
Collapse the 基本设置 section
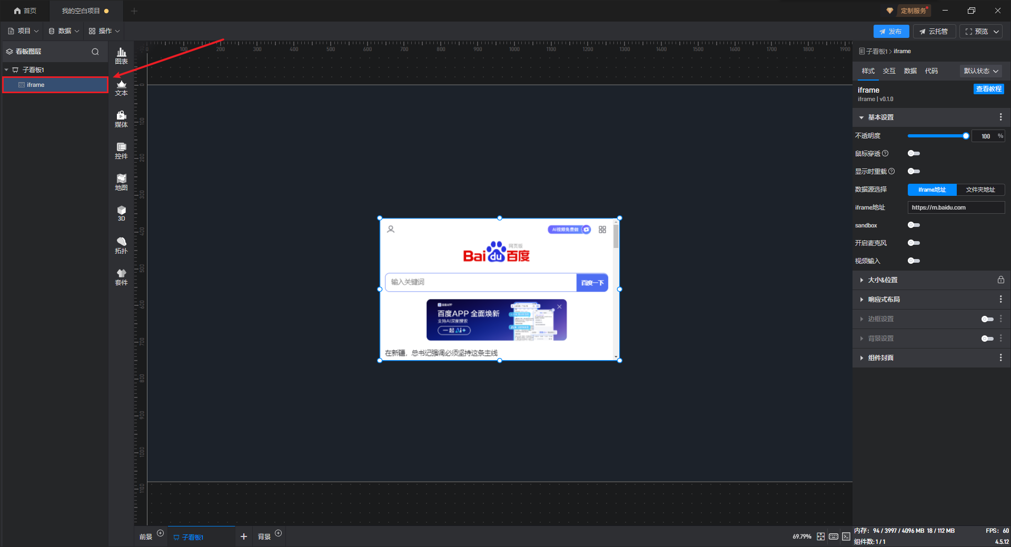tap(861, 117)
